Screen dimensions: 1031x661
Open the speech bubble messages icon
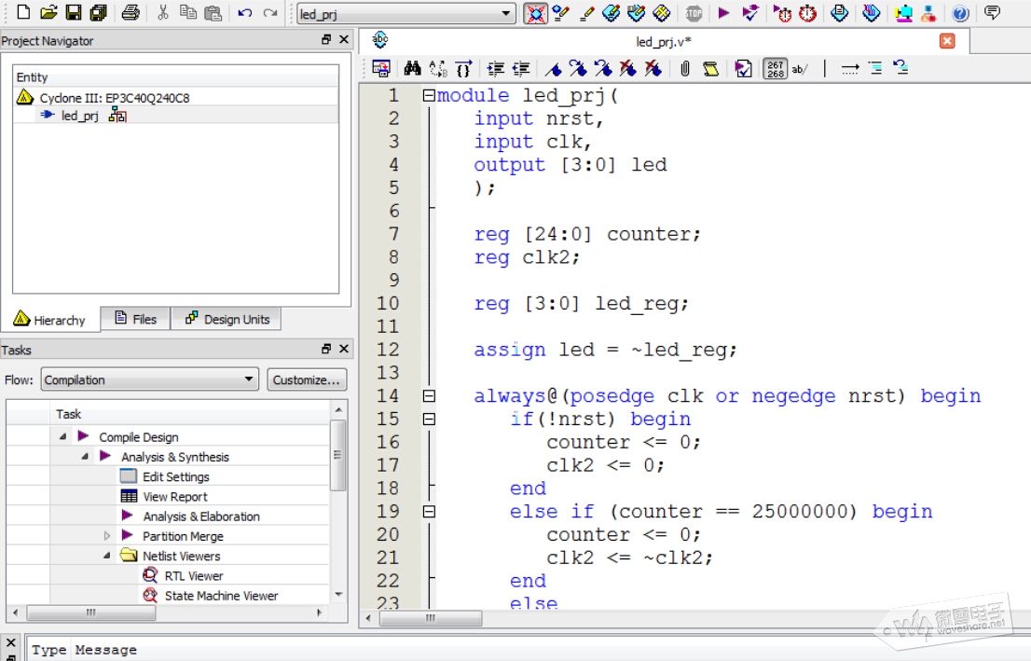coord(992,12)
